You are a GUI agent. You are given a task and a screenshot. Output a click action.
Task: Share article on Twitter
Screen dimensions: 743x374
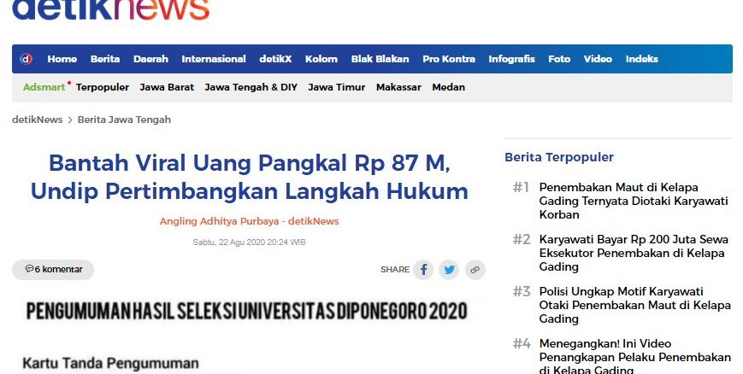[449, 270]
